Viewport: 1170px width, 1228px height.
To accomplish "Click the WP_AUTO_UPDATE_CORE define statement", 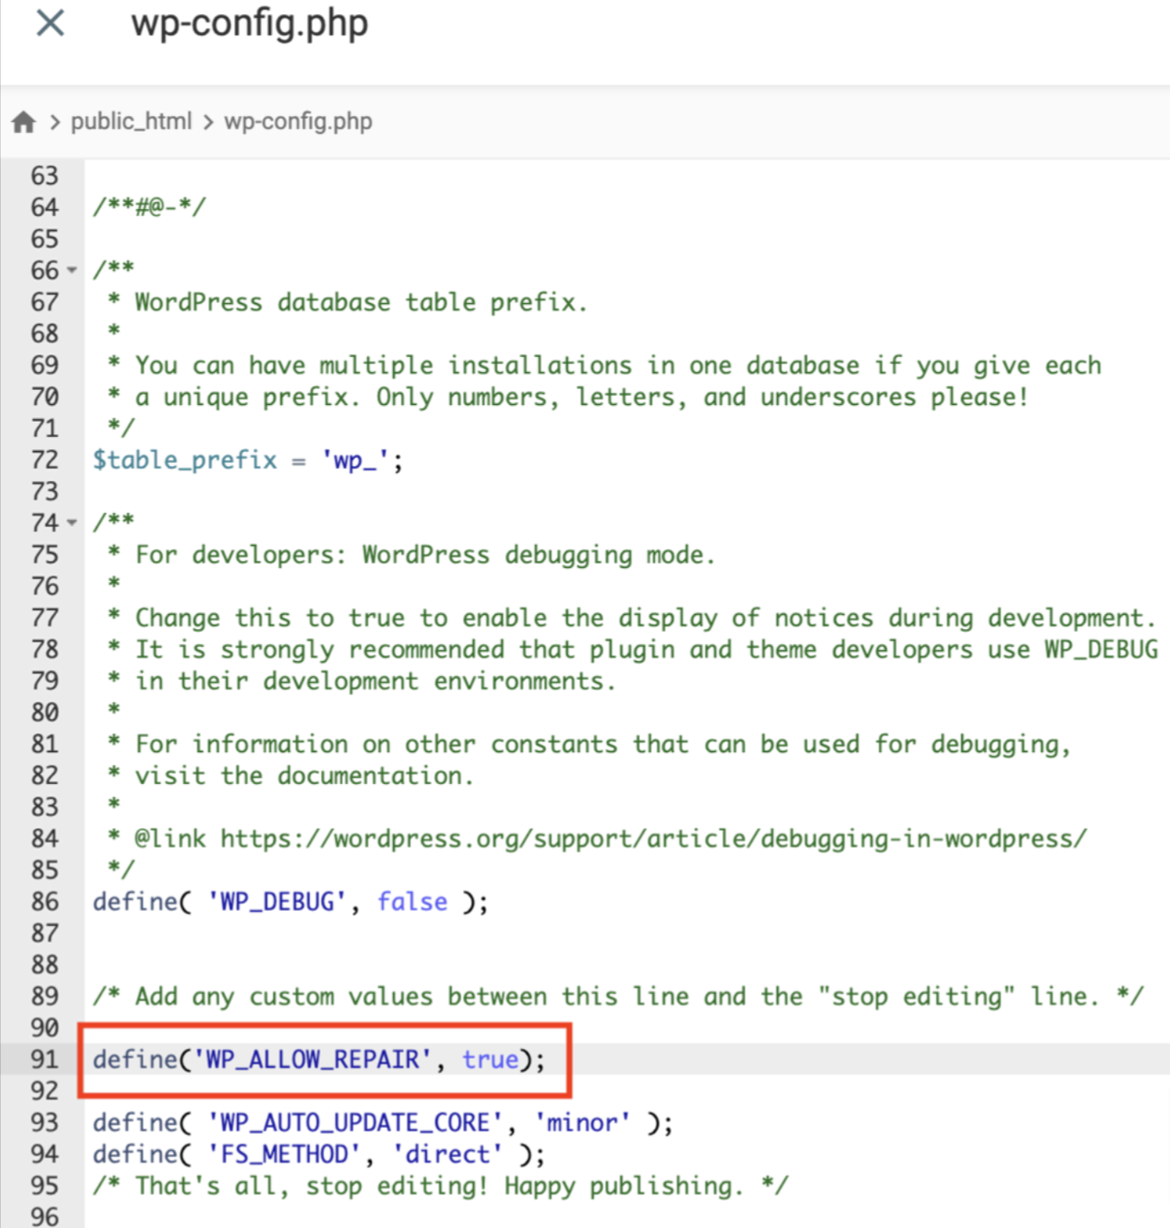I will [x=353, y=1123].
